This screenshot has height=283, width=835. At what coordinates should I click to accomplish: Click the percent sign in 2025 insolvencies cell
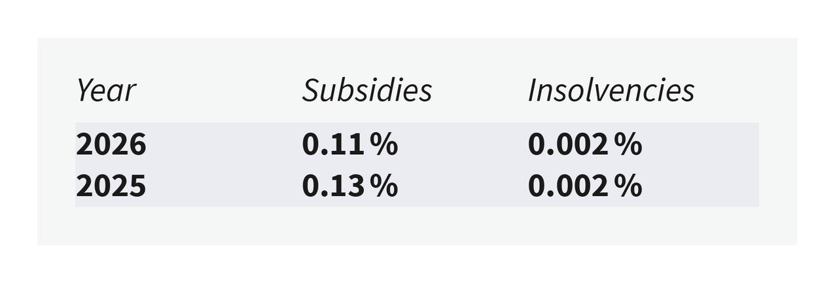point(628,186)
